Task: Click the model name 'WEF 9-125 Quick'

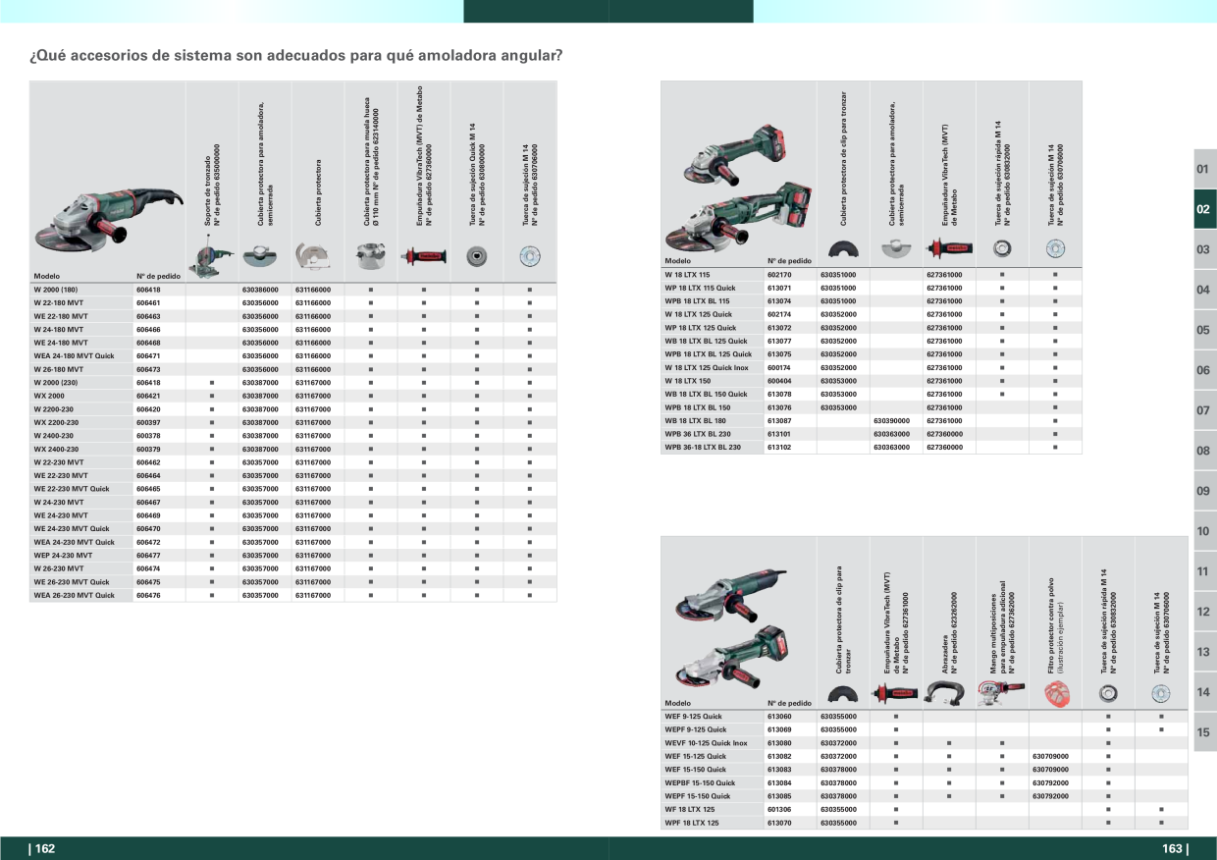Action: 694,717
